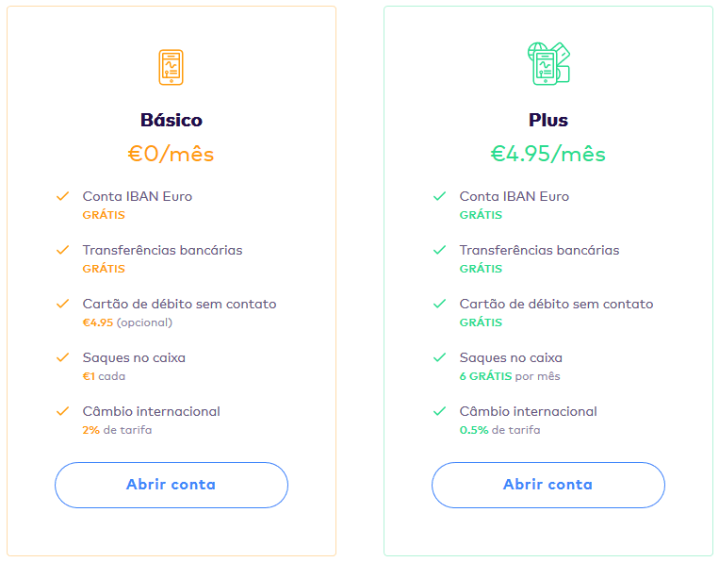Image resolution: width=719 pixels, height=562 pixels.
Task: Click Plus plan's Transferências bancárias feature text
Action: (539, 250)
